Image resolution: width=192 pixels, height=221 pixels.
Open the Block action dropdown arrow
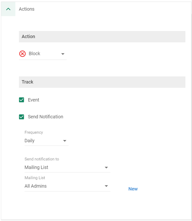pyautogui.click(x=63, y=54)
